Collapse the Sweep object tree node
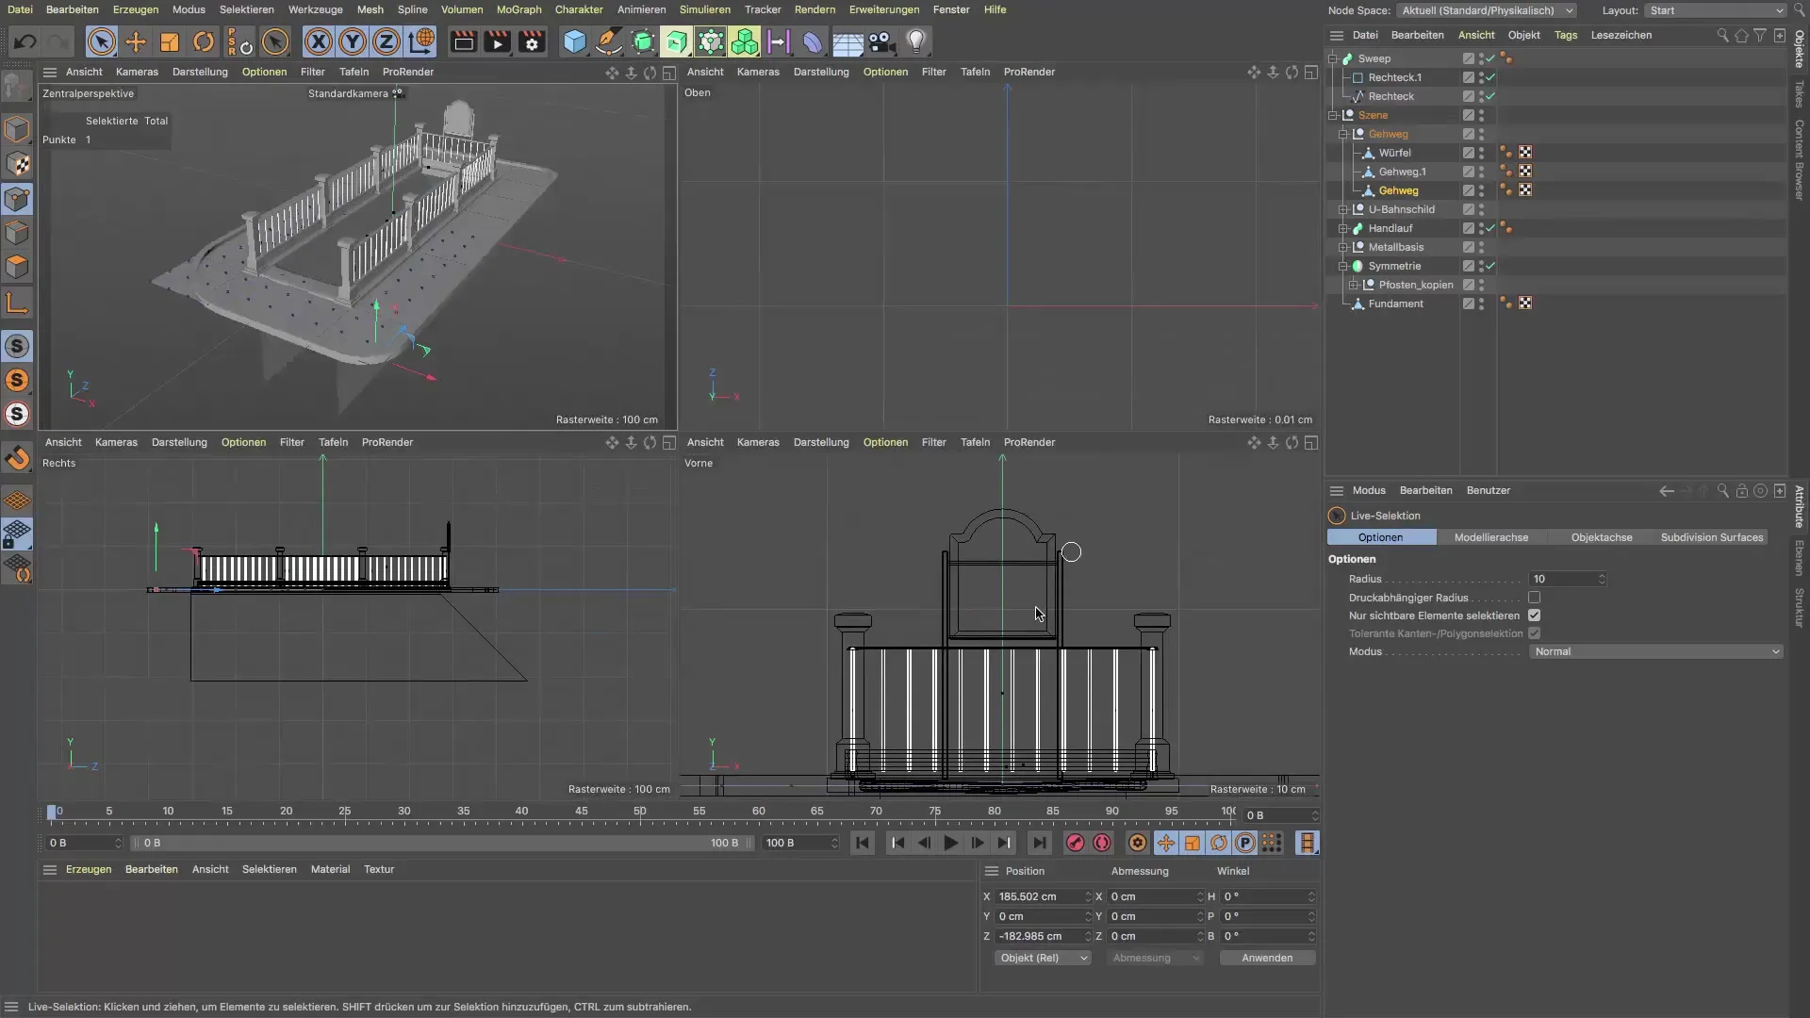The width and height of the screenshot is (1810, 1018). (1333, 58)
